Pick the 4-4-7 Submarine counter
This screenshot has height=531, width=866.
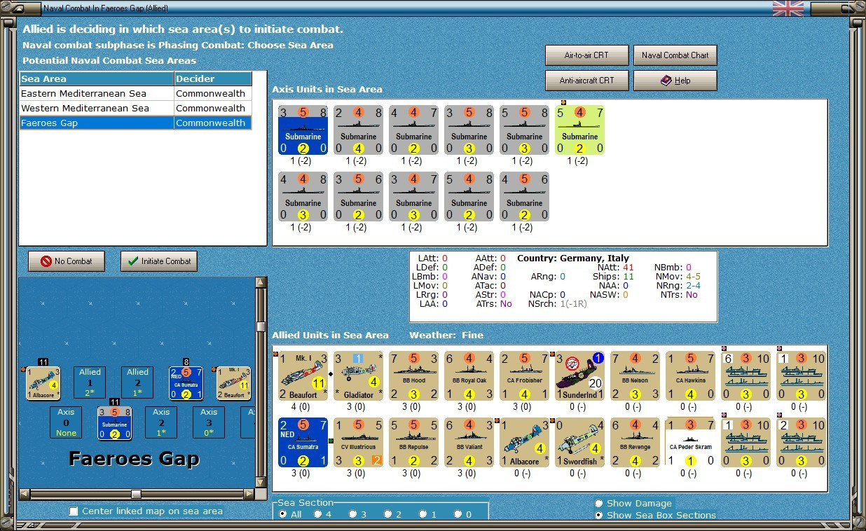(413, 130)
